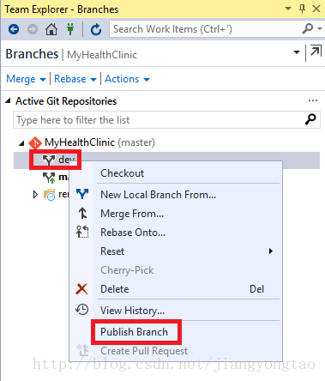Choose Merge From... in context menu
Image resolution: width=325 pixels, height=381 pixels.
click(132, 214)
